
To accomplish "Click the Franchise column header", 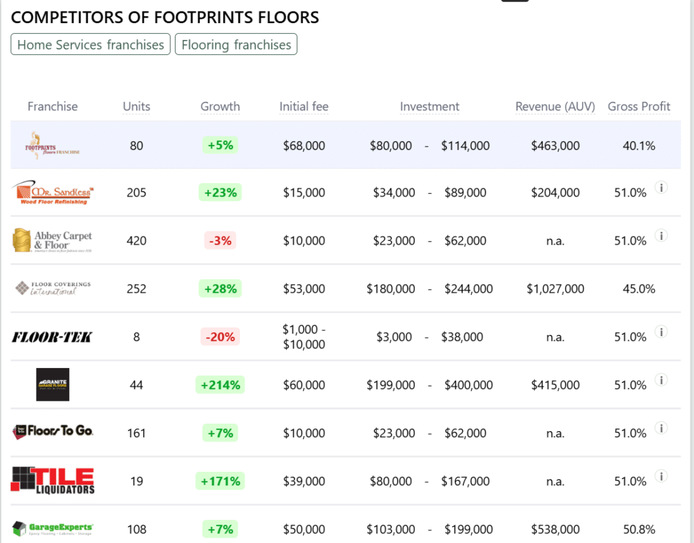I will tap(52, 106).
